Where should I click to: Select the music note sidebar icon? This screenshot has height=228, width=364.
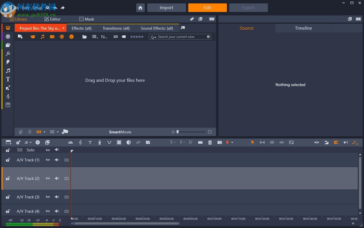pyautogui.click(x=8, y=71)
